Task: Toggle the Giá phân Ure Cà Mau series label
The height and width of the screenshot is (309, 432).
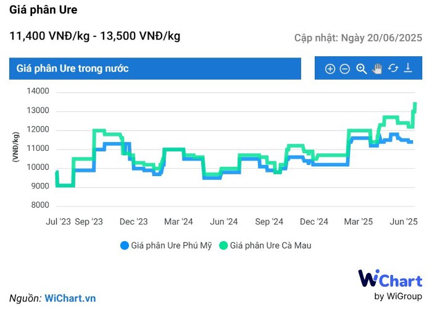Action: [x=270, y=245]
